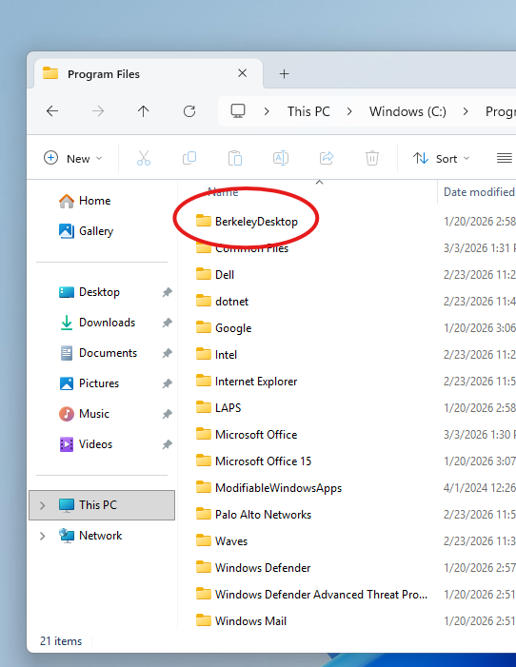Click chevron before This PC in address bar
This screenshot has height=667, width=516.
click(267, 111)
